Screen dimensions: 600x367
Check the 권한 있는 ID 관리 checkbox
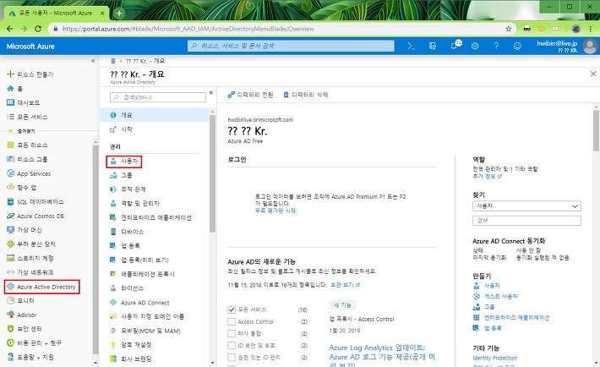(x=231, y=357)
